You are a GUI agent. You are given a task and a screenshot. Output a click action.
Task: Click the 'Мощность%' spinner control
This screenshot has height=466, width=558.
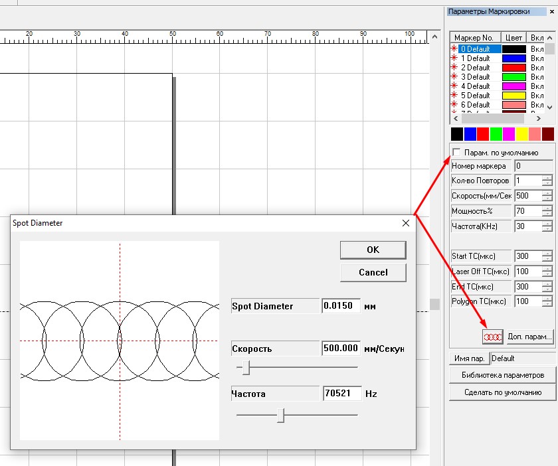click(547, 211)
